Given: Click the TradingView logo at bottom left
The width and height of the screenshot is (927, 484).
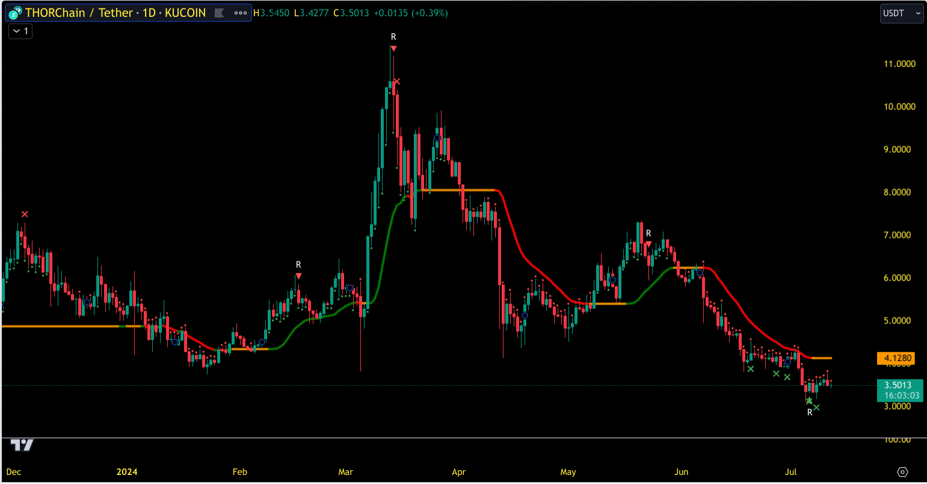Looking at the screenshot, I should [x=23, y=445].
